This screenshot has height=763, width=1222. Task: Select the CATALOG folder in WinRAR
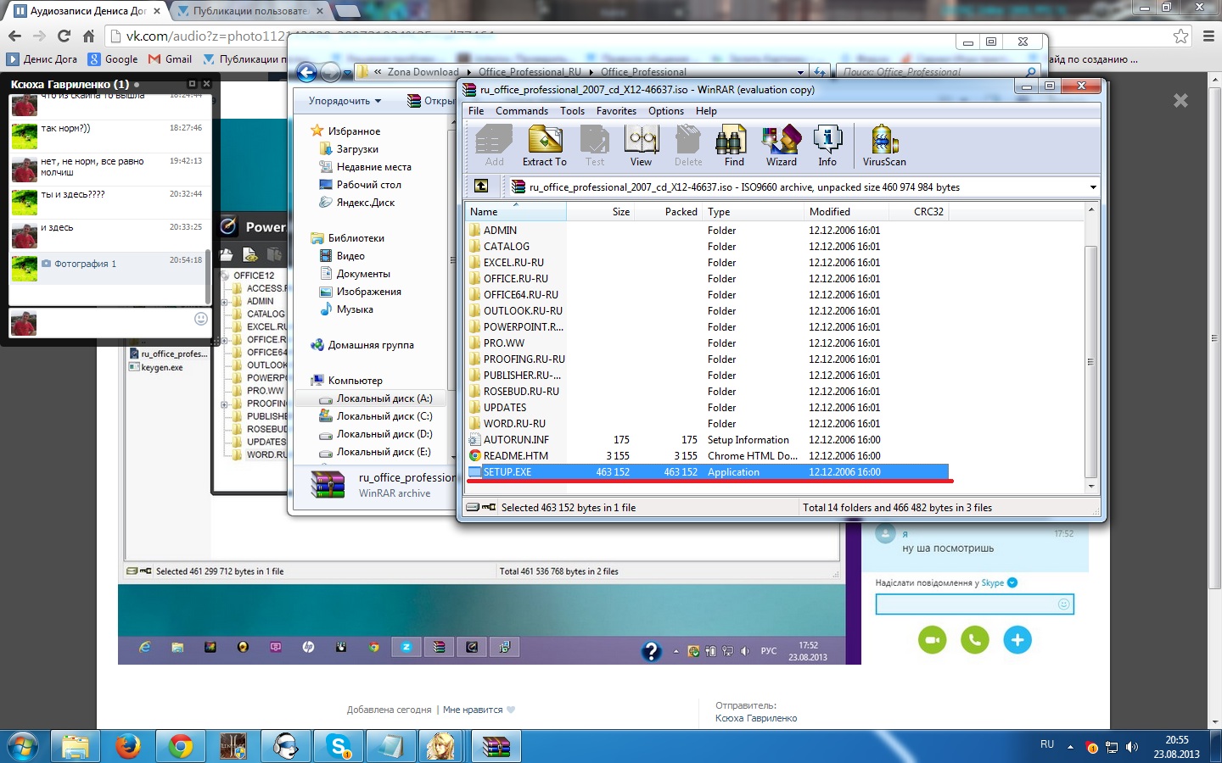point(507,247)
